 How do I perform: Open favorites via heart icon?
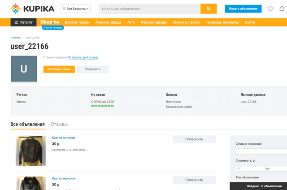270,9
